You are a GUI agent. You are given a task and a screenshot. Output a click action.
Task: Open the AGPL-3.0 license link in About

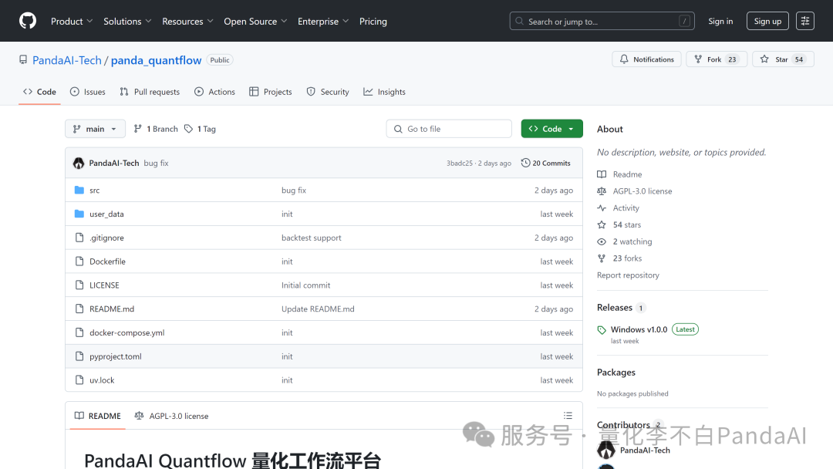tap(642, 191)
